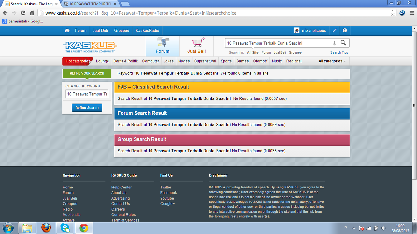Filter search in Groupee

(x=295, y=52)
